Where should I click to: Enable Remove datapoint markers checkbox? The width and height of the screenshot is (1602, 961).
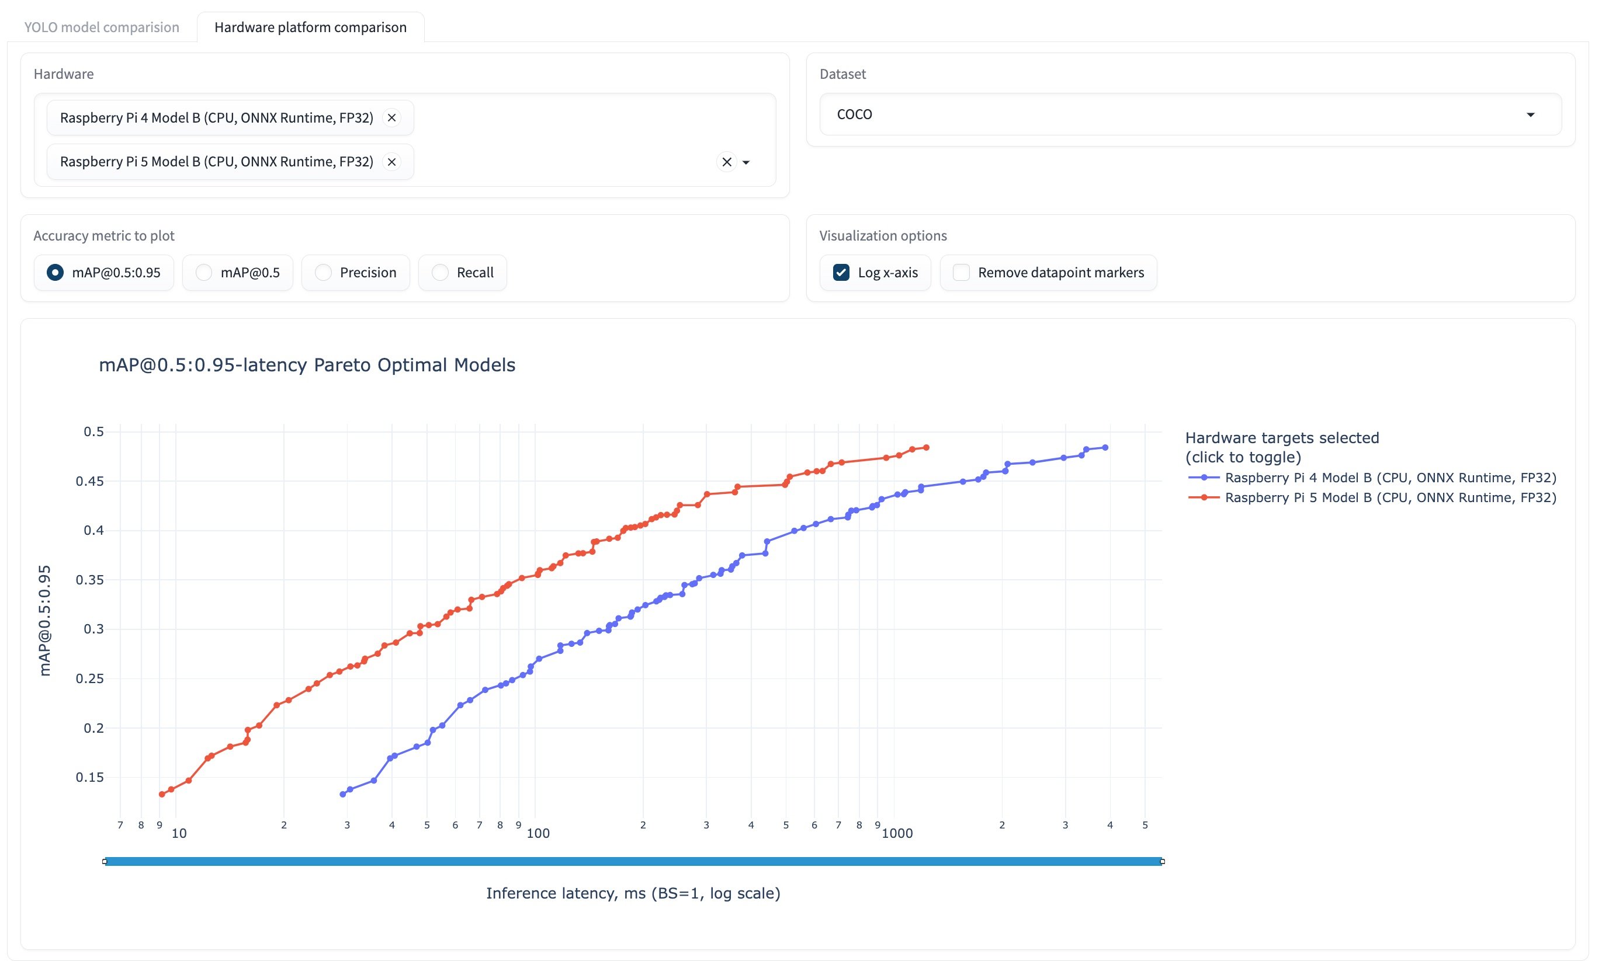[961, 273]
